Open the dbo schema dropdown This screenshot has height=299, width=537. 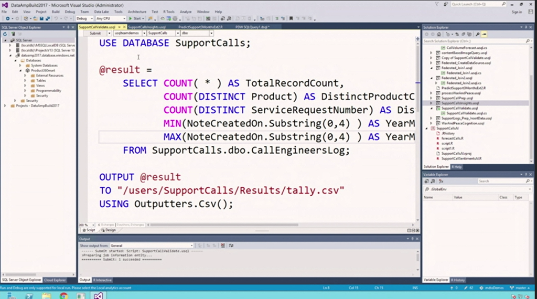point(197,33)
